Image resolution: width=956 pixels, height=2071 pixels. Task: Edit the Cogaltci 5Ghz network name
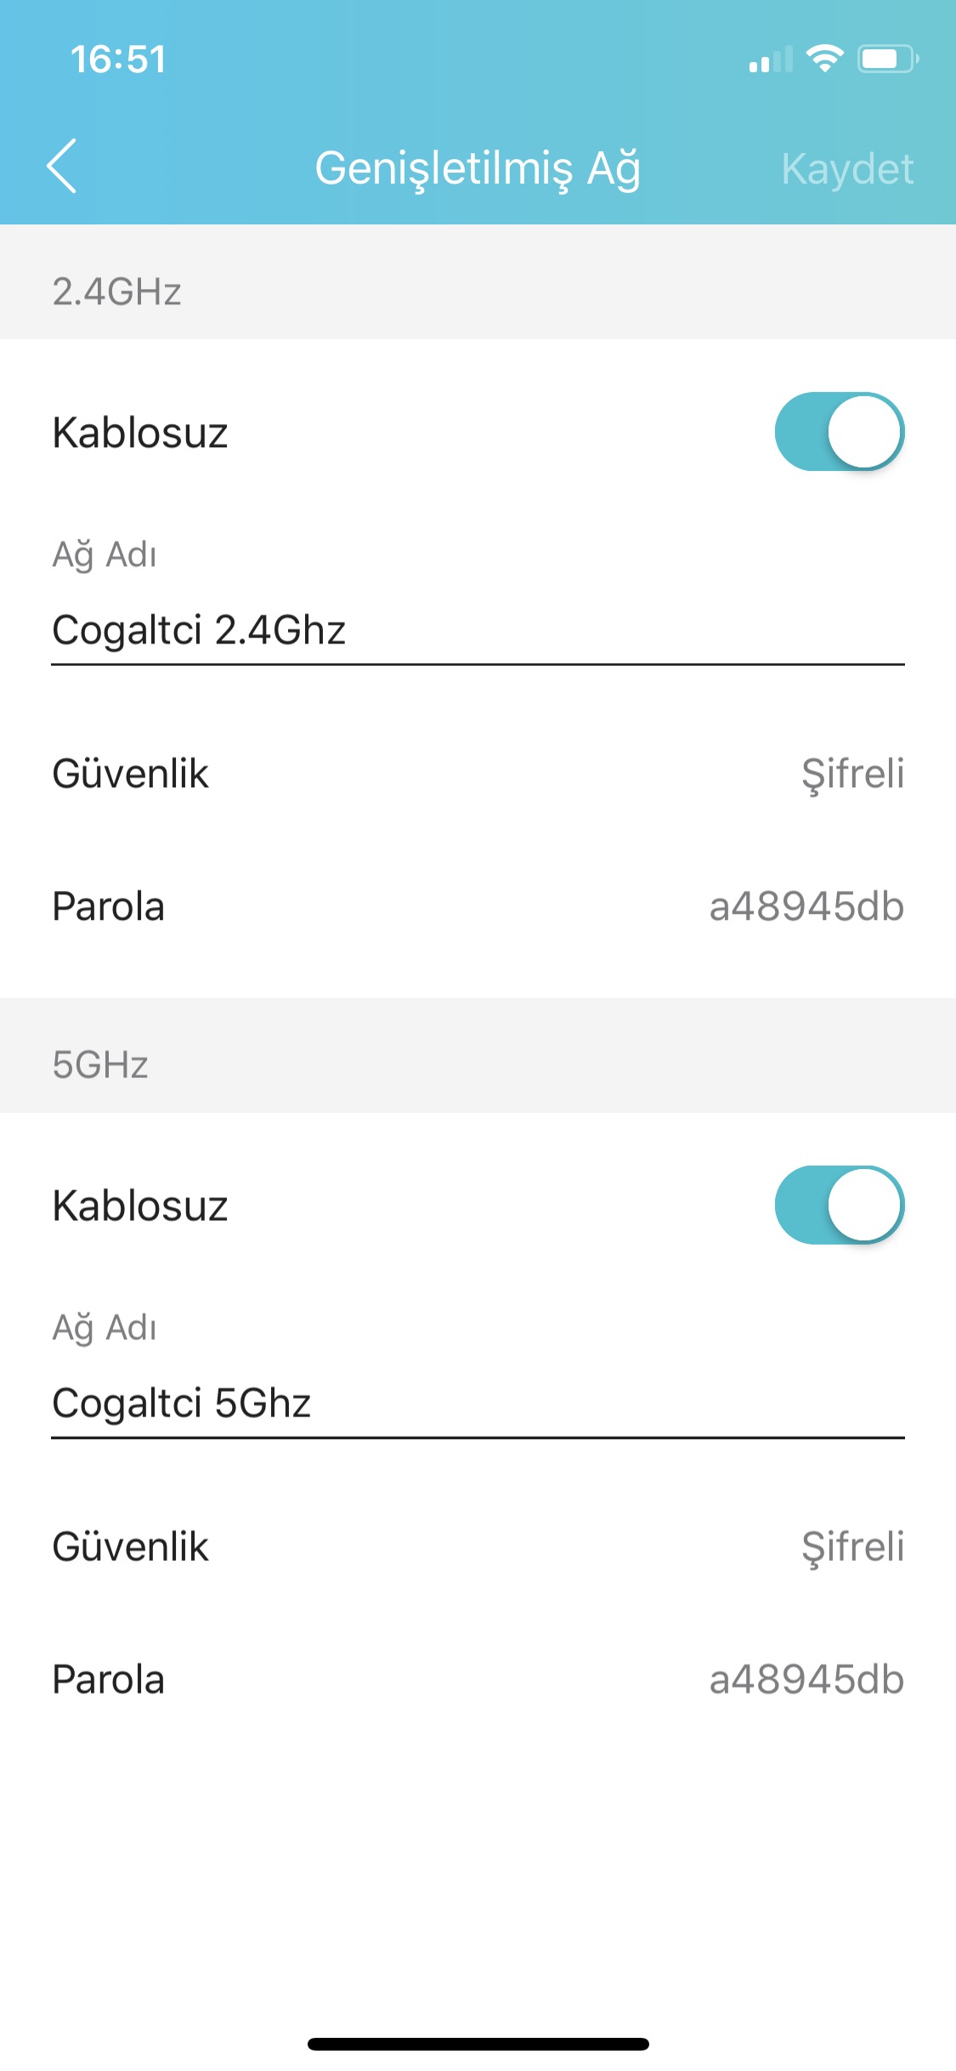[x=476, y=1404]
